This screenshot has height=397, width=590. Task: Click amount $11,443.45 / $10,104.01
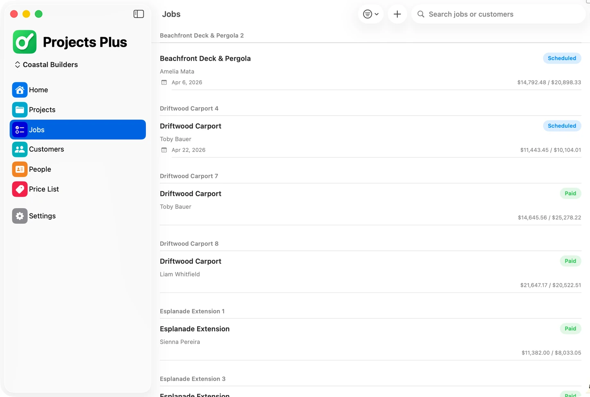pyautogui.click(x=551, y=150)
